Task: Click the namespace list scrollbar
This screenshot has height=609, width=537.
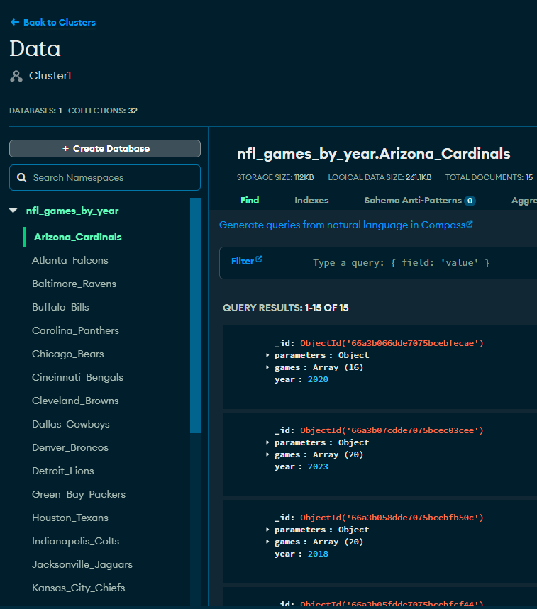Action: click(x=196, y=315)
